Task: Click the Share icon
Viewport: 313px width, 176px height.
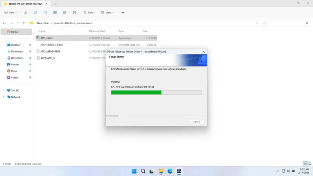Action: pos(64,12)
